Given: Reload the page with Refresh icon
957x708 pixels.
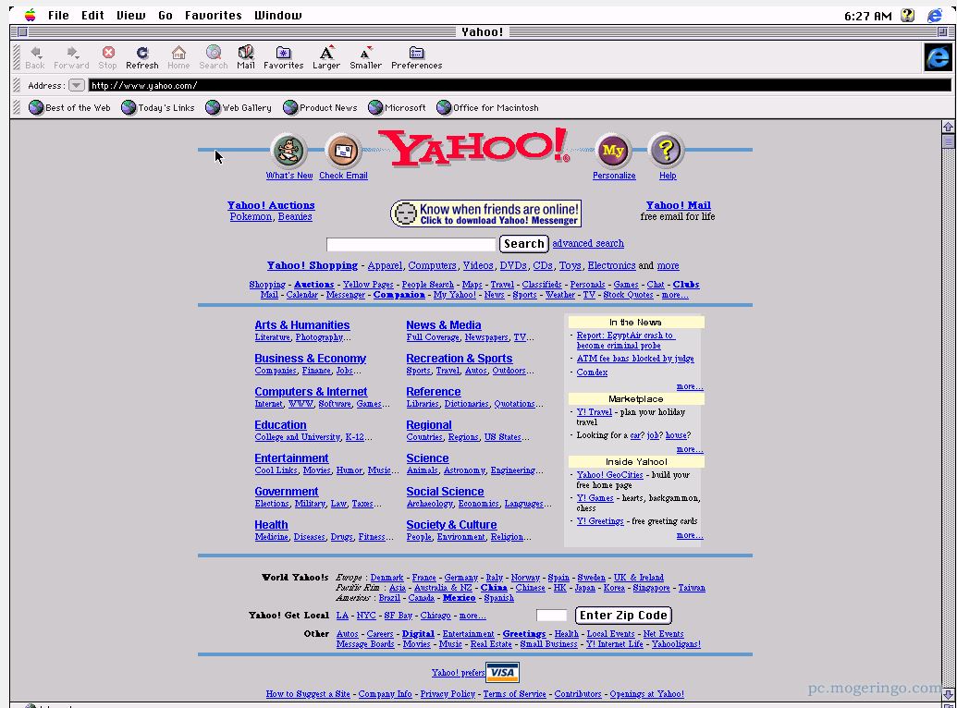Looking at the screenshot, I should pyautogui.click(x=142, y=57).
